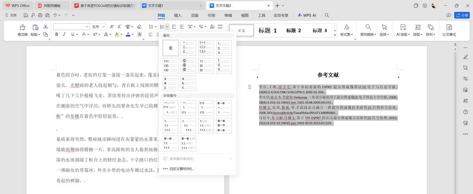Click the Print icon in quick access
The height and width of the screenshot is (194, 473).
tap(40, 15)
